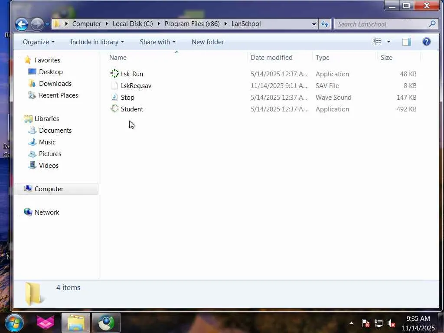Select the Lsk_Run application icon

pyautogui.click(x=114, y=74)
